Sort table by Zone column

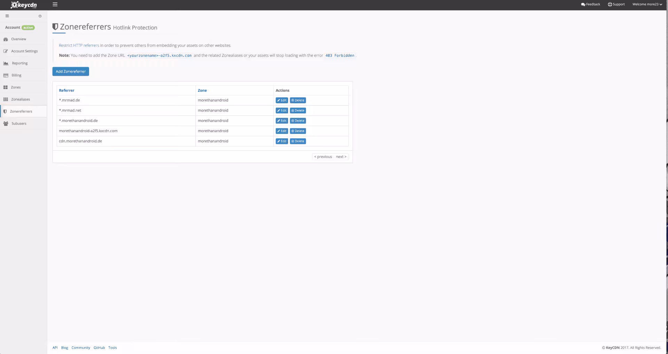202,90
